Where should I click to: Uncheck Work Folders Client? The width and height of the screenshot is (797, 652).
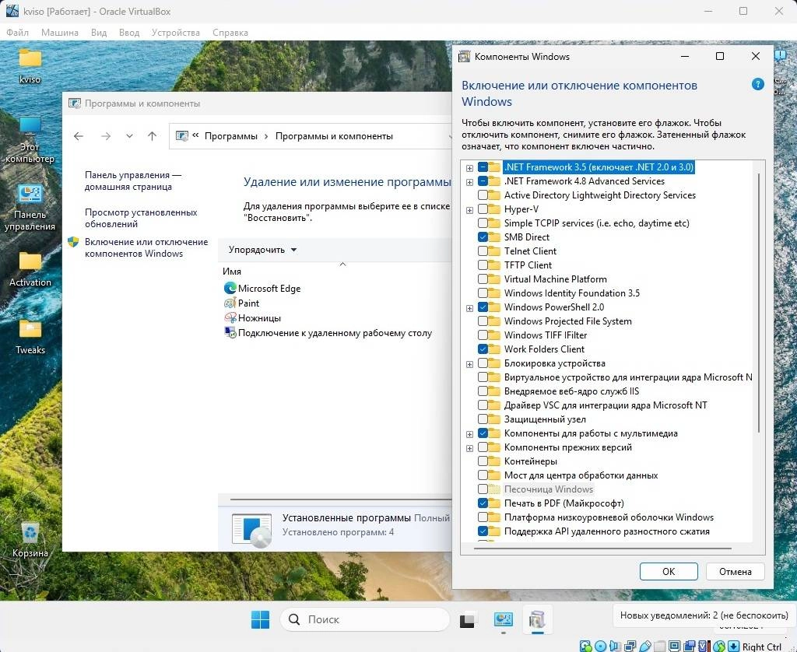[483, 349]
